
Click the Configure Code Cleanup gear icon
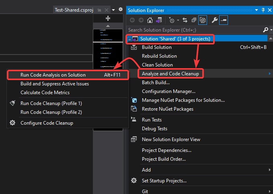click(12, 123)
